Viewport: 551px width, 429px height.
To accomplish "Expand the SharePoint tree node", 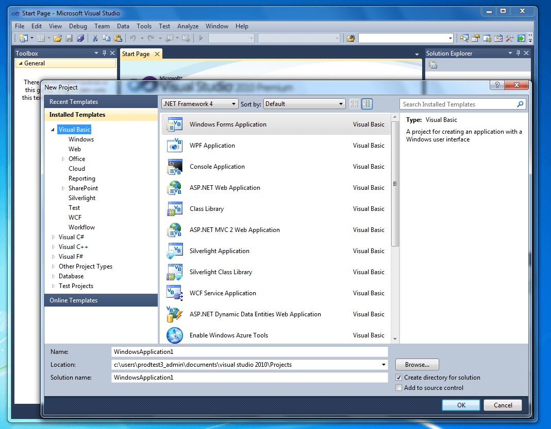I will tap(63, 188).
